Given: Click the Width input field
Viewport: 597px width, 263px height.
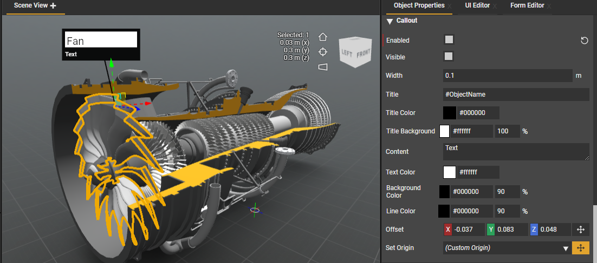Looking at the screenshot, I should [x=507, y=76].
